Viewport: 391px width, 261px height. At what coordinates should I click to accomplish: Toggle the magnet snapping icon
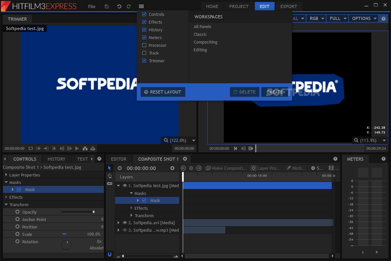[110, 254]
